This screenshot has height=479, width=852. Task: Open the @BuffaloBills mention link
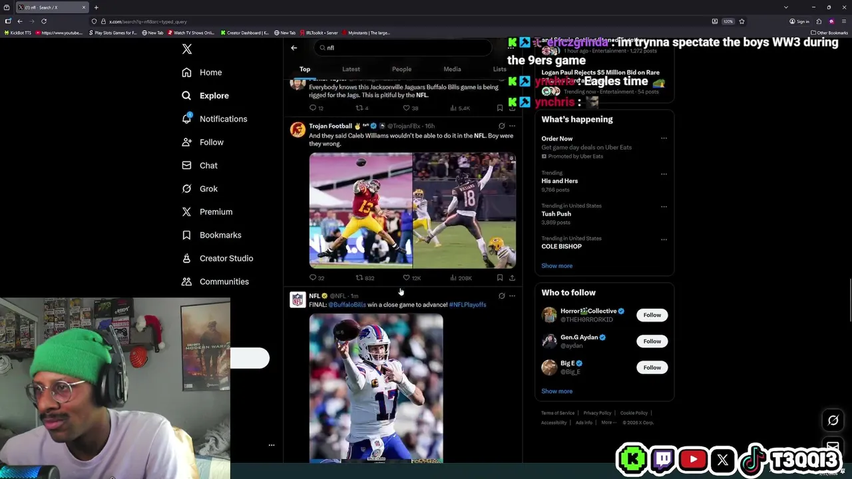pos(347,305)
